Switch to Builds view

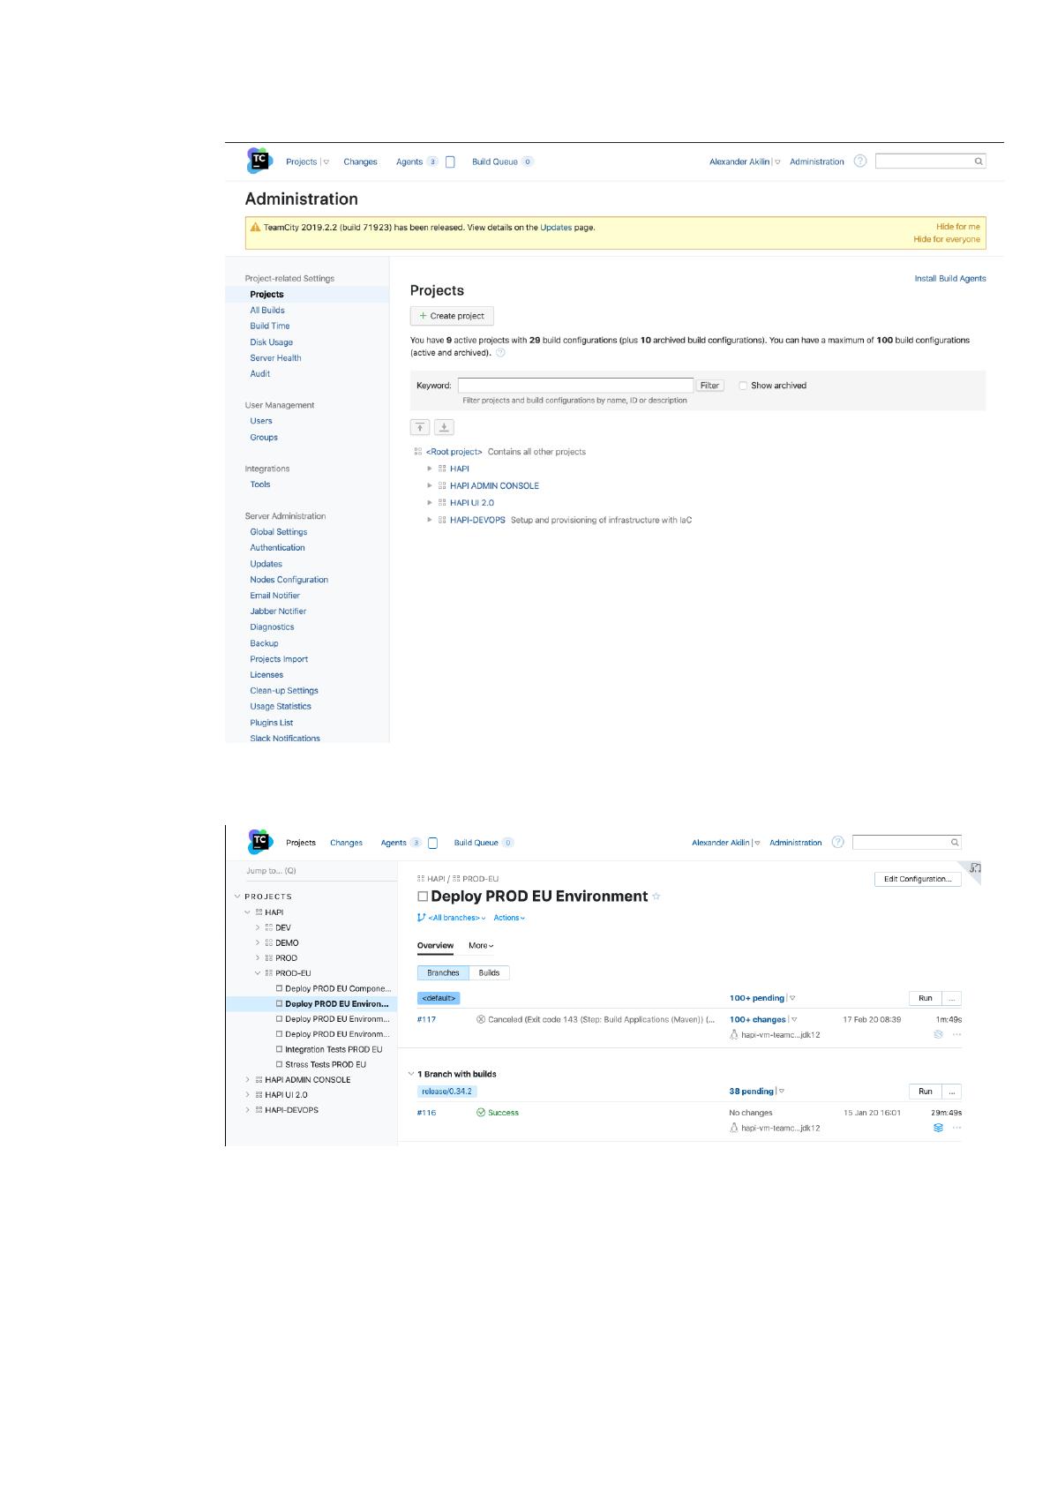click(490, 972)
